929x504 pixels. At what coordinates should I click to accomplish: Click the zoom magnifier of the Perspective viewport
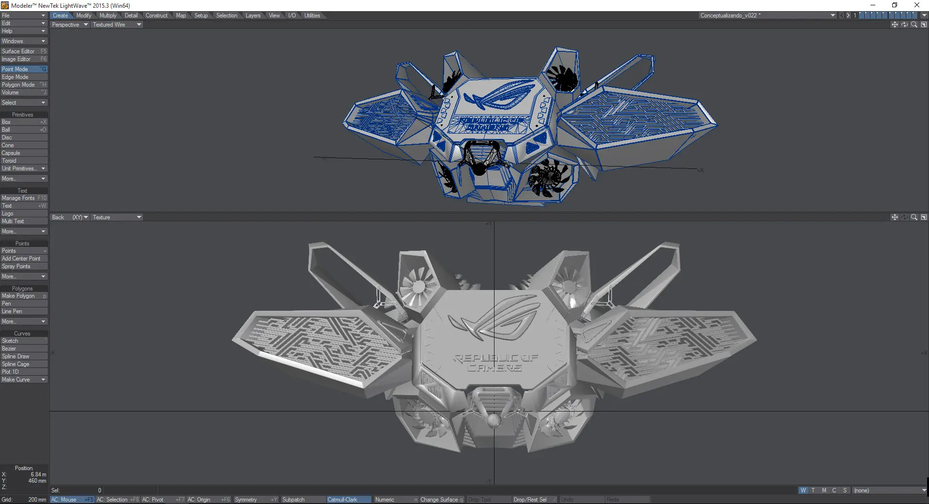pyautogui.click(x=914, y=25)
